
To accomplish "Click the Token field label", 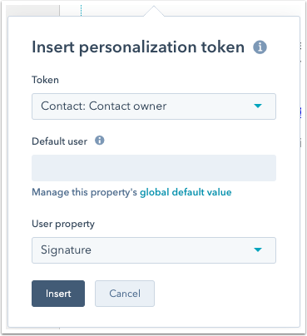I will tap(45, 80).
